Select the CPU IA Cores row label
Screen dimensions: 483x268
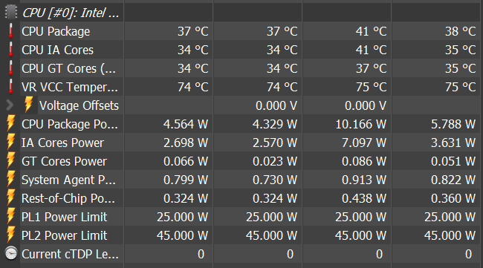57,50
